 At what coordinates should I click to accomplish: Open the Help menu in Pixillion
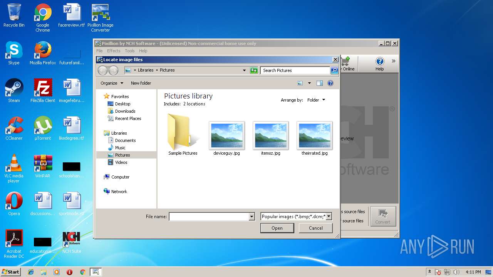click(x=143, y=51)
